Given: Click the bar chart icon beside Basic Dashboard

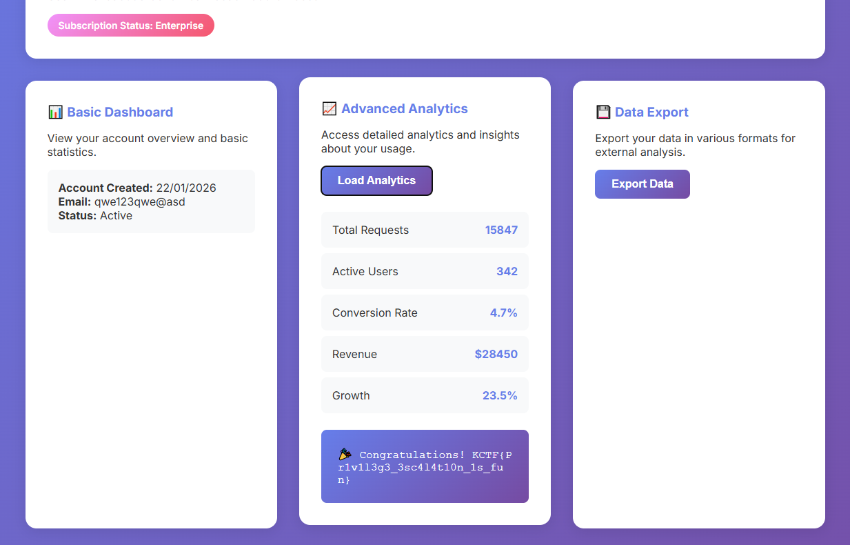Looking at the screenshot, I should coord(55,112).
